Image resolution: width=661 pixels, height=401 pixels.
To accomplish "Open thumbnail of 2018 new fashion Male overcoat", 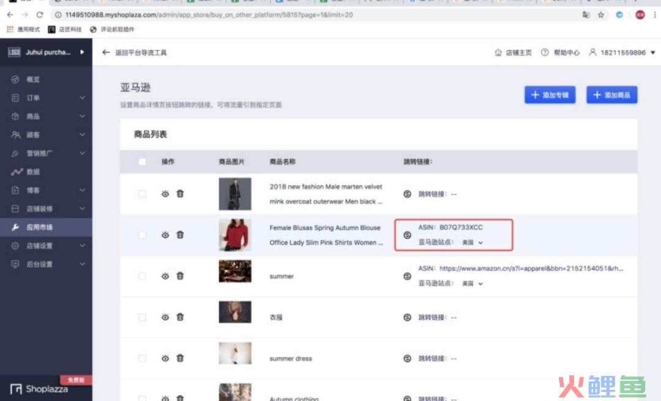I will pos(235,194).
